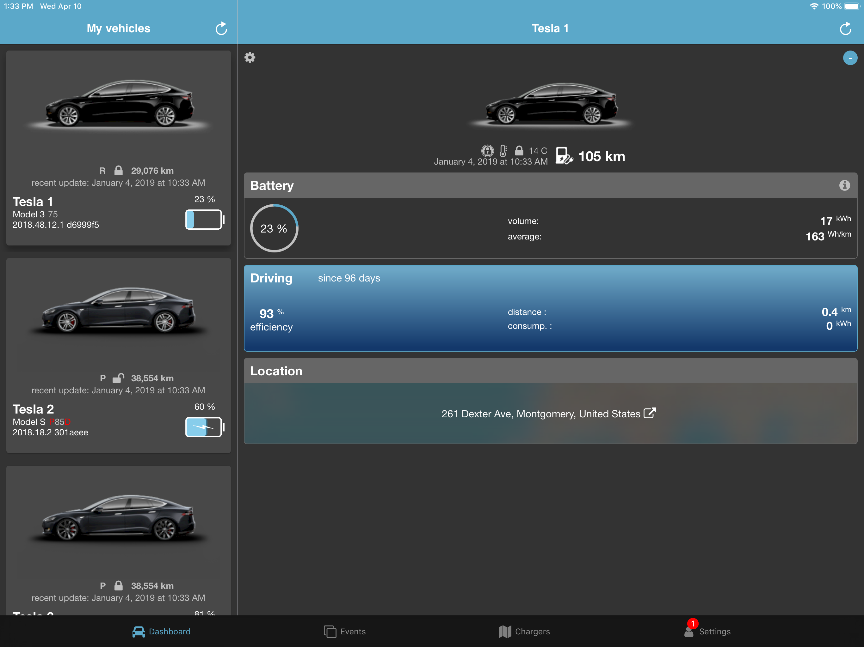Viewport: 864px width, 647px height.
Task: Open the vehicle settings gear icon
Action: pyautogui.click(x=250, y=58)
